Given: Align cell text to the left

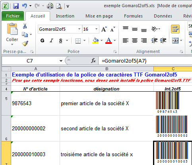Looking at the screenshot, I should pyautogui.click(x=126, y=40).
